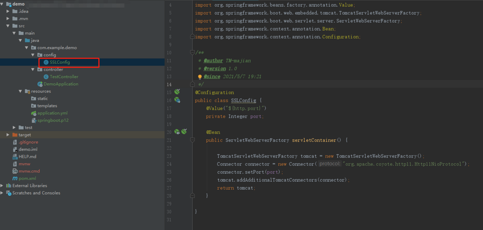Fold the import block marker at line 8
483x230 pixels.
tap(192, 36)
